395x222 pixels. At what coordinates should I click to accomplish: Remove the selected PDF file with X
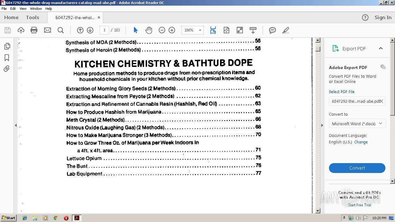pos(381,101)
